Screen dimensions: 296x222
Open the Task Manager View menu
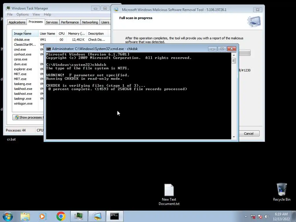tap(36, 14)
